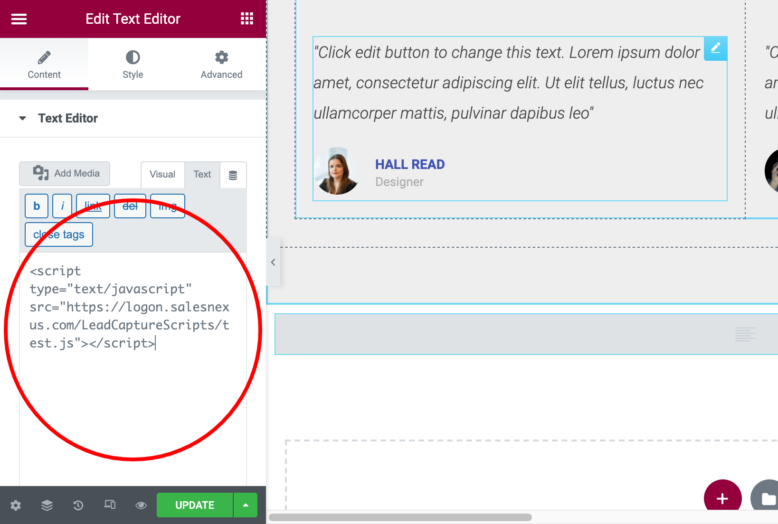Open the dynamic tags database icon
The image size is (778, 524).
233,175
